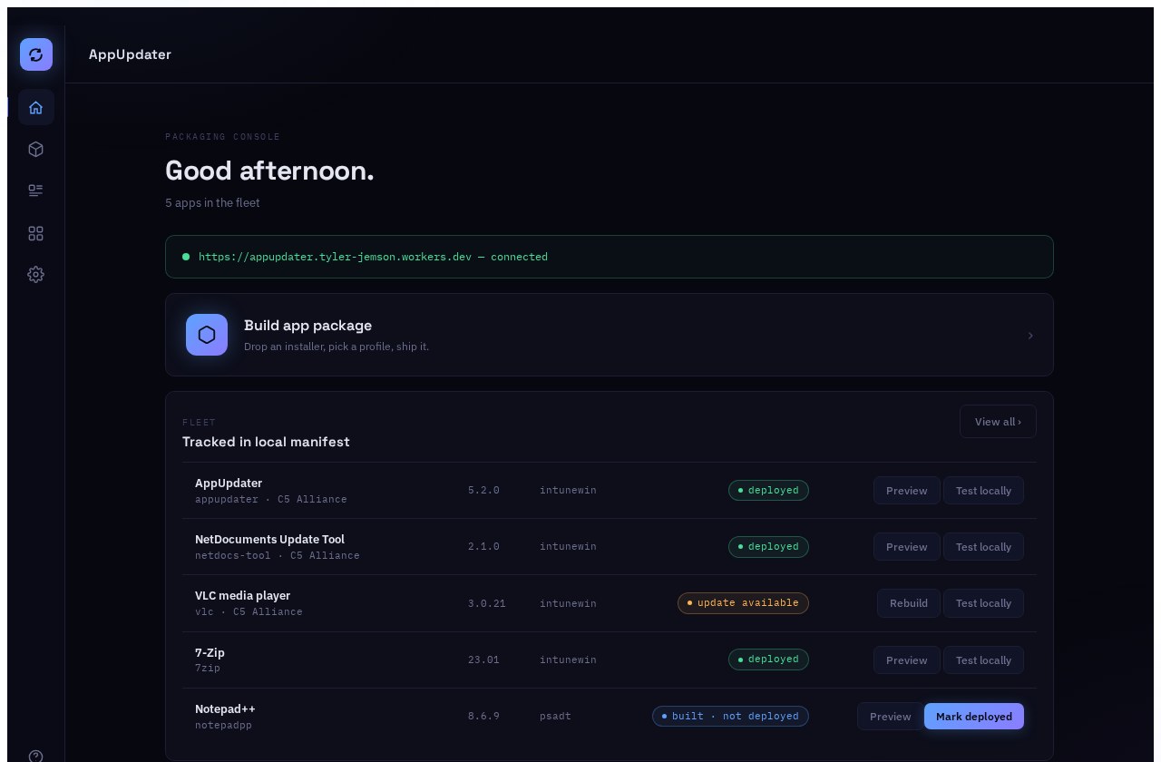Preview NetDocuments Update Tool
Viewport: 1161px width, 762px height.
point(907,547)
